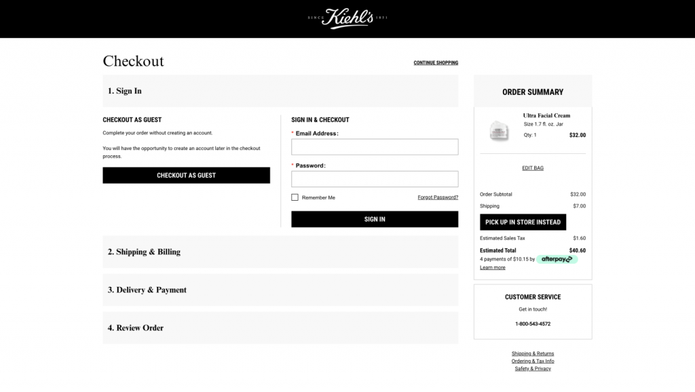Image resolution: width=695 pixels, height=392 pixels.
Task: Click Afterpay Learn more link
Action: pyautogui.click(x=493, y=267)
